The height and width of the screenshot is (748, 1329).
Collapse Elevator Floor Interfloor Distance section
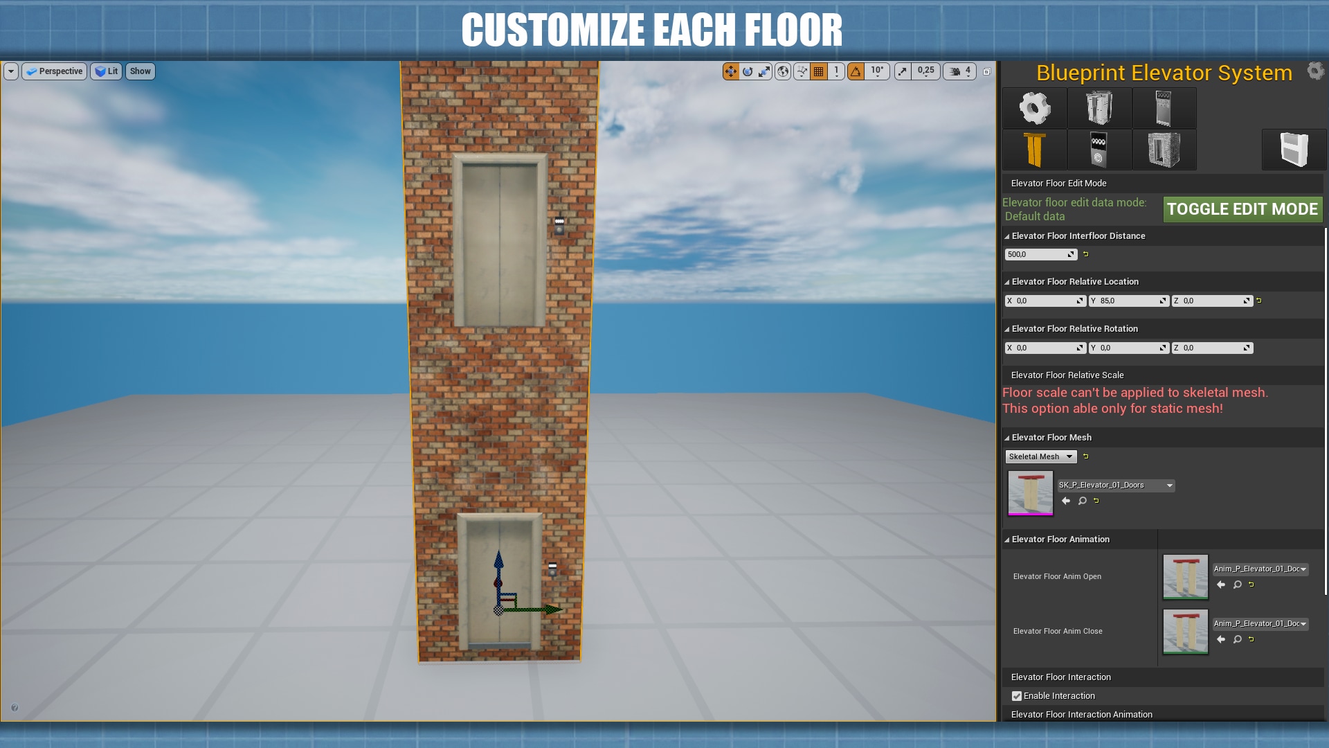point(1007,236)
